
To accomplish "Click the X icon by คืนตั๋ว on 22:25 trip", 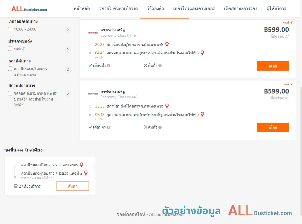I will (146, 127).
